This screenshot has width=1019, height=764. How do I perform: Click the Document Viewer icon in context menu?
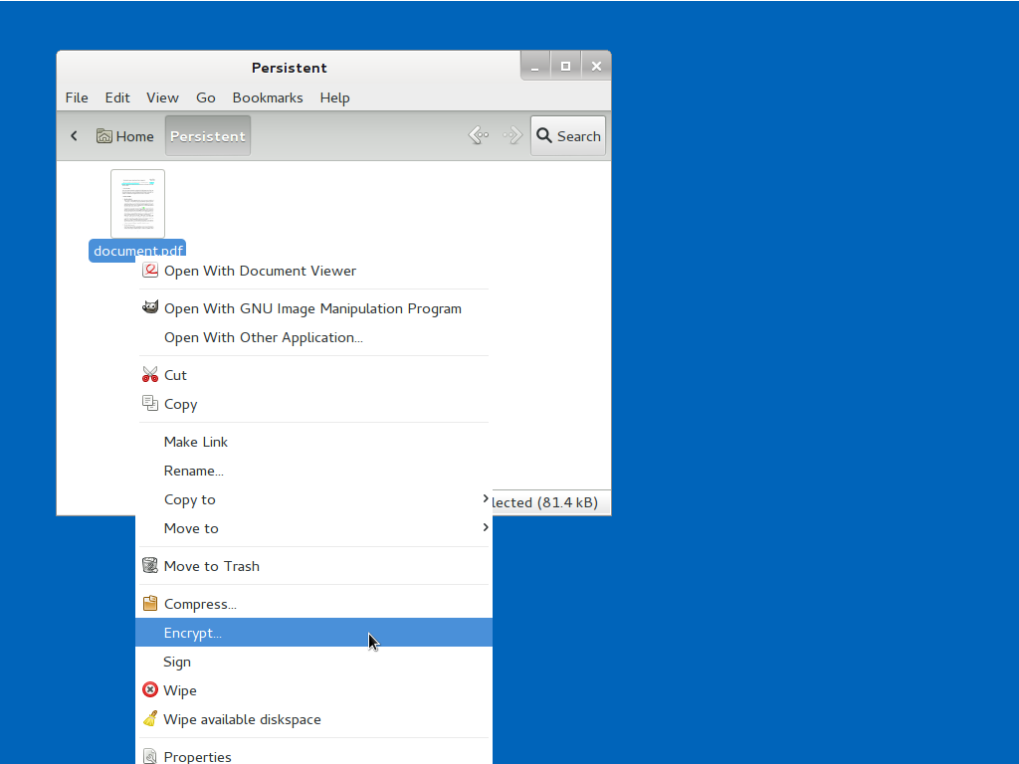tap(150, 271)
